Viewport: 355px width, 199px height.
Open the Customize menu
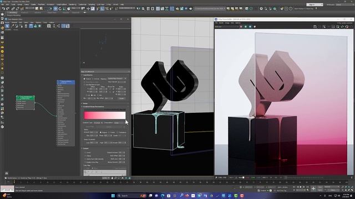83,4
